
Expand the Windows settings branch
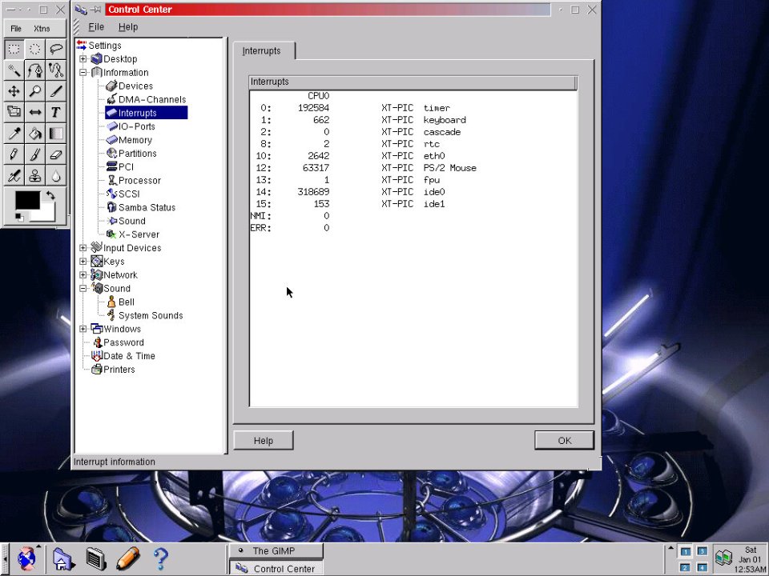click(x=83, y=329)
